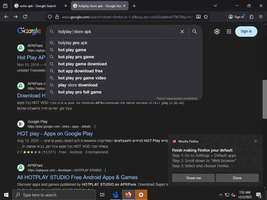Open the blue swan app in taskbar

(116, 195)
